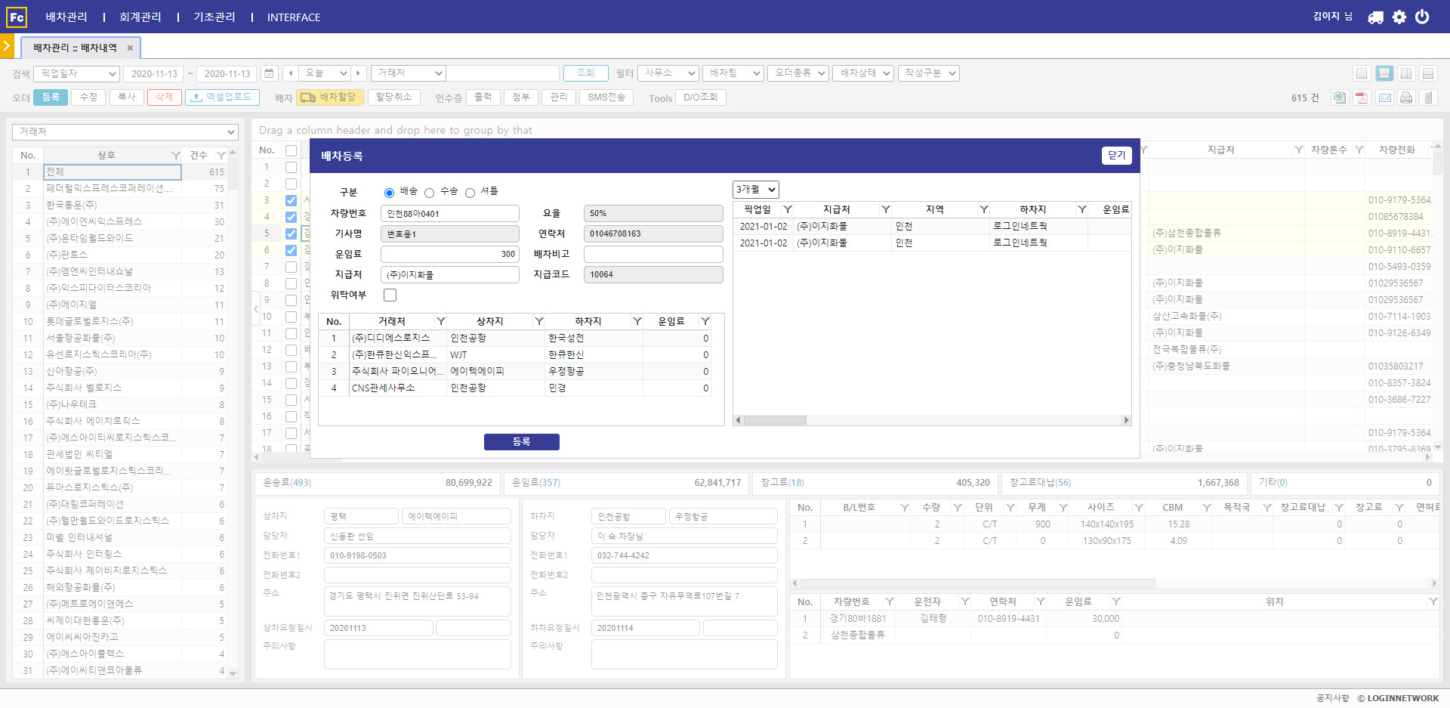Filter the 상호 column in customer list
Screen dimensions: 1450x708
(175, 156)
